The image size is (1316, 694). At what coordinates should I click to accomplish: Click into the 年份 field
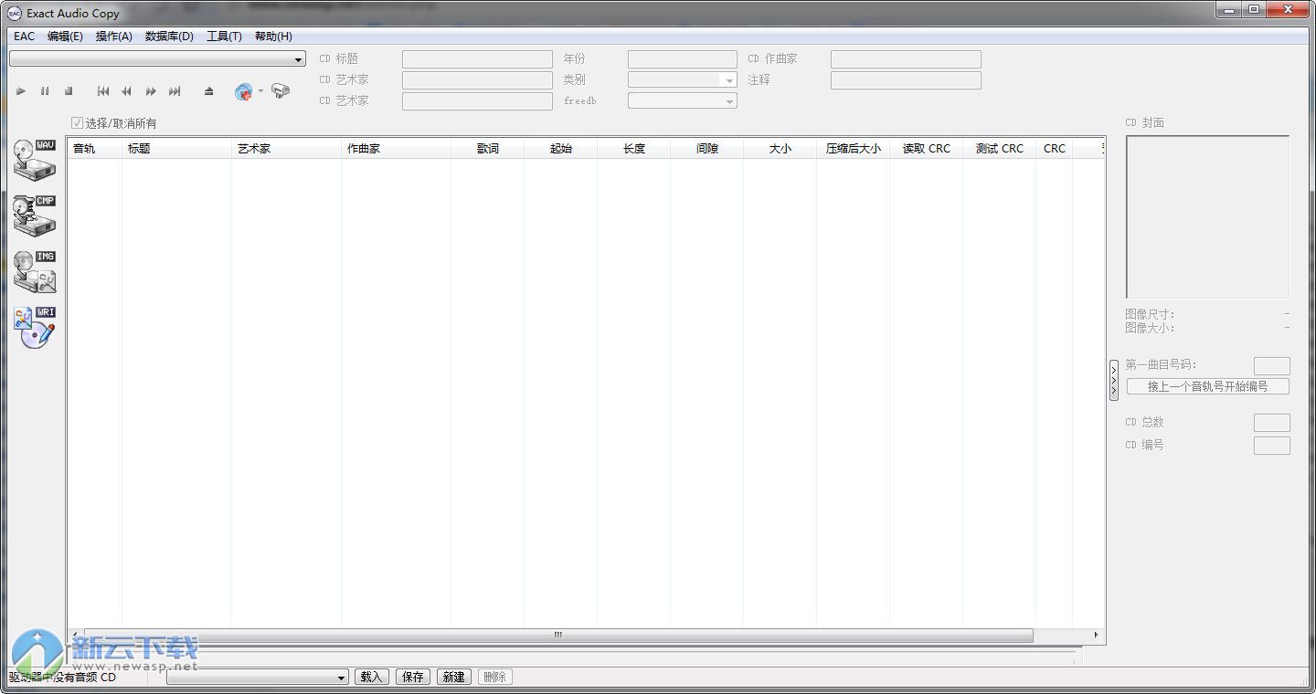(683, 59)
